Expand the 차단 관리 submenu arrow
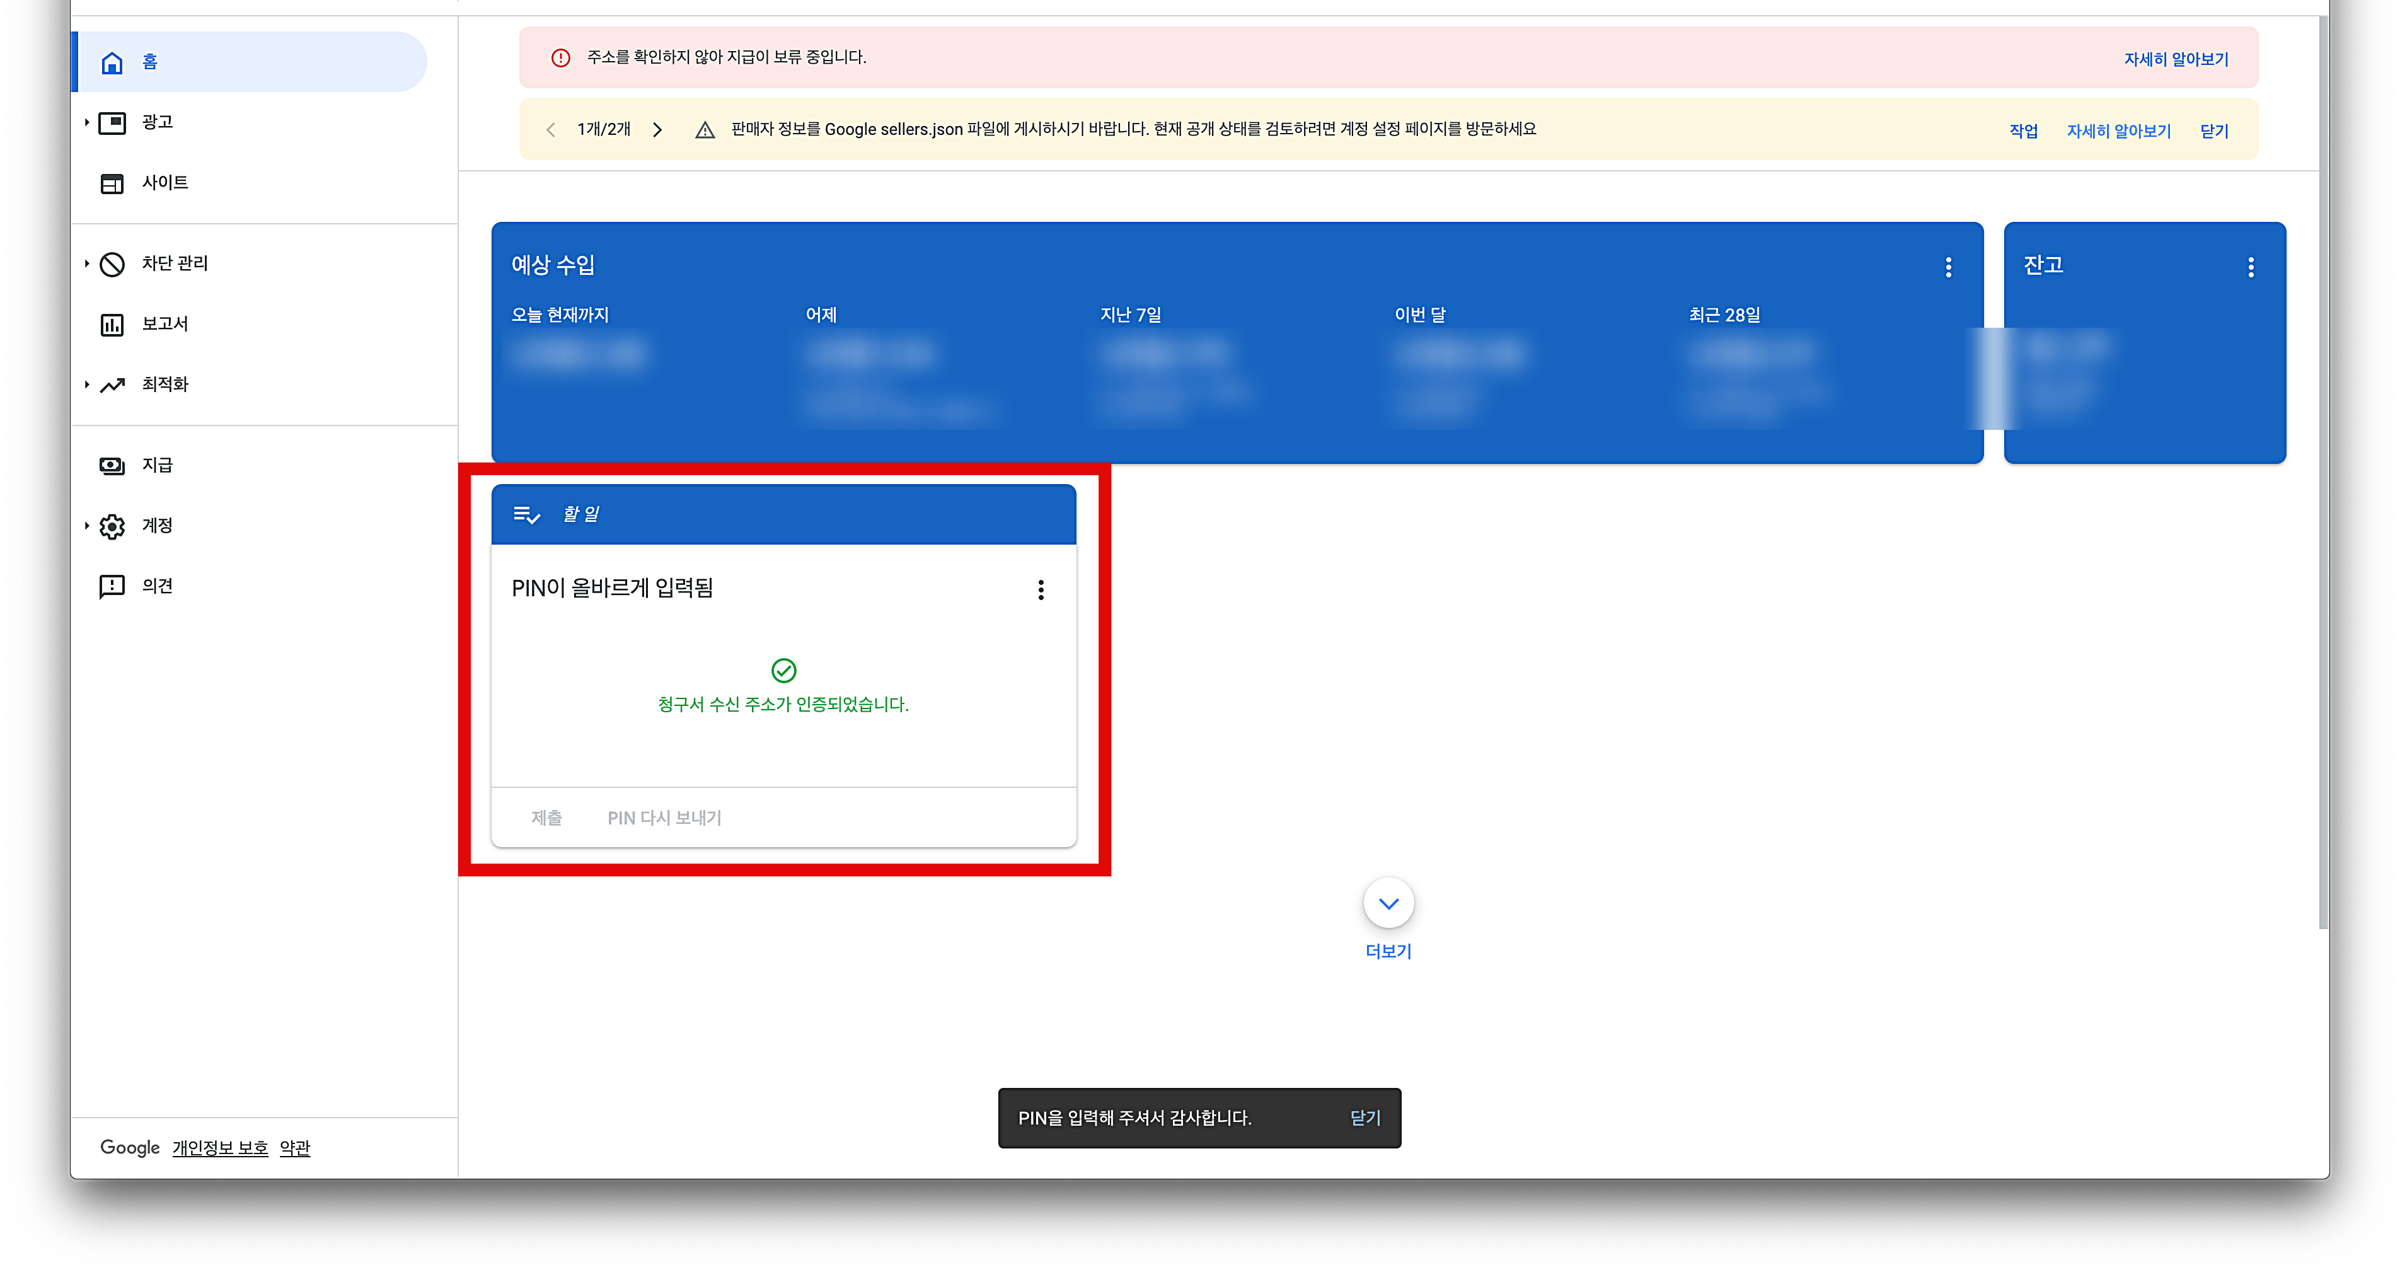The width and height of the screenshot is (2400, 1272). pyautogui.click(x=86, y=263)
